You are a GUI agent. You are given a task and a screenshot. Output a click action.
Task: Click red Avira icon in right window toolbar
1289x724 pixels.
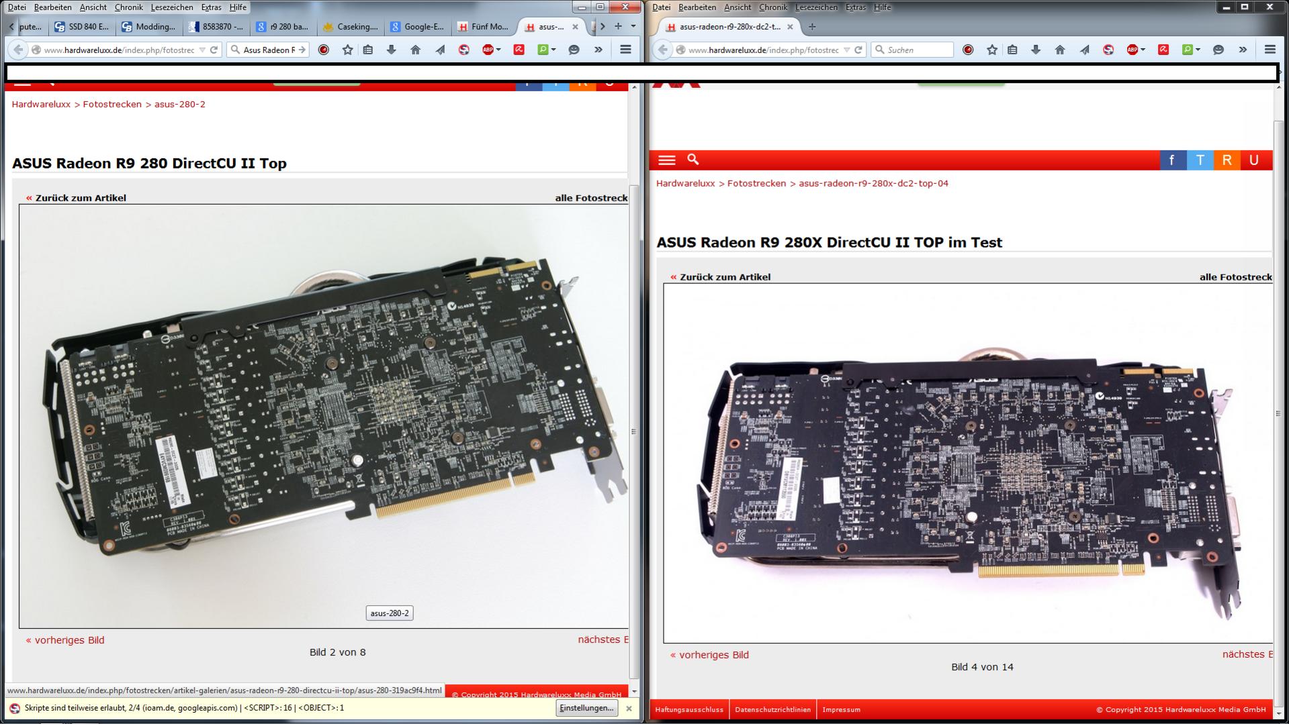point(1163,50)
